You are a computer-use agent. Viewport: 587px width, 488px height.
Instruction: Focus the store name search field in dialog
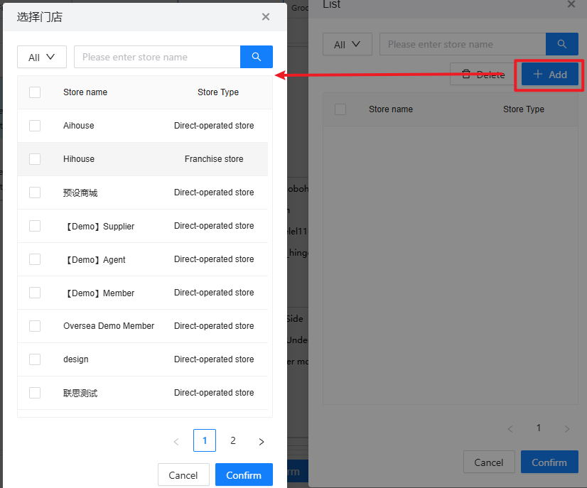(157, 57)
